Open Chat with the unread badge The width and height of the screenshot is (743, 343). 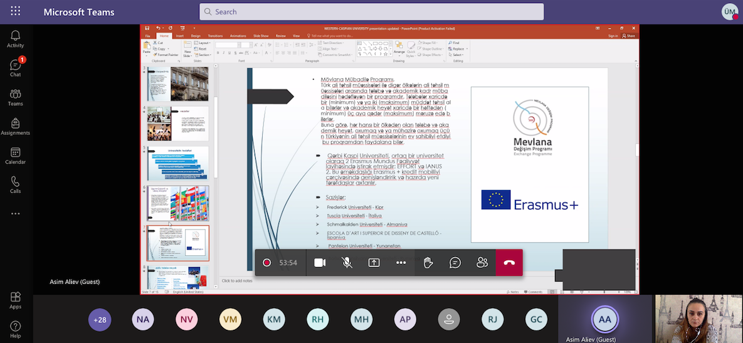click(x=15, y=68)
